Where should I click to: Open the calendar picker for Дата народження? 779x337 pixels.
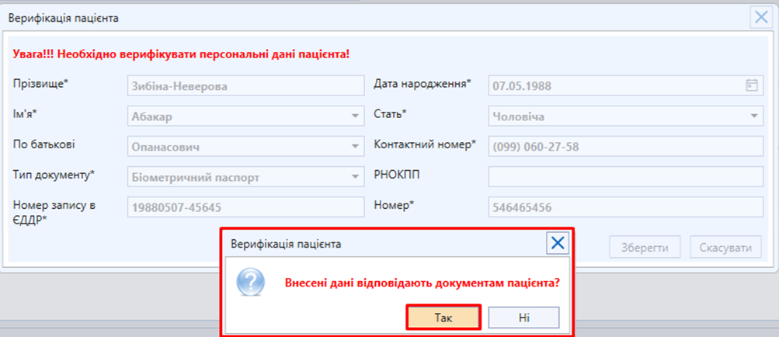[751, 85]
